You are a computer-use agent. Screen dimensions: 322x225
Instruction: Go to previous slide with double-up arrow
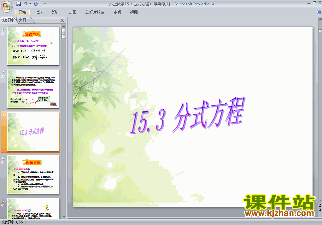(x=320, y=205)
